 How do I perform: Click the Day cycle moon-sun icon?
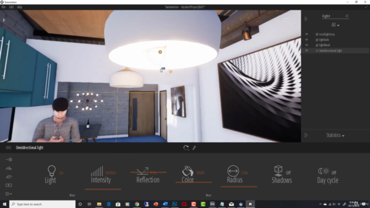point(324,171)
